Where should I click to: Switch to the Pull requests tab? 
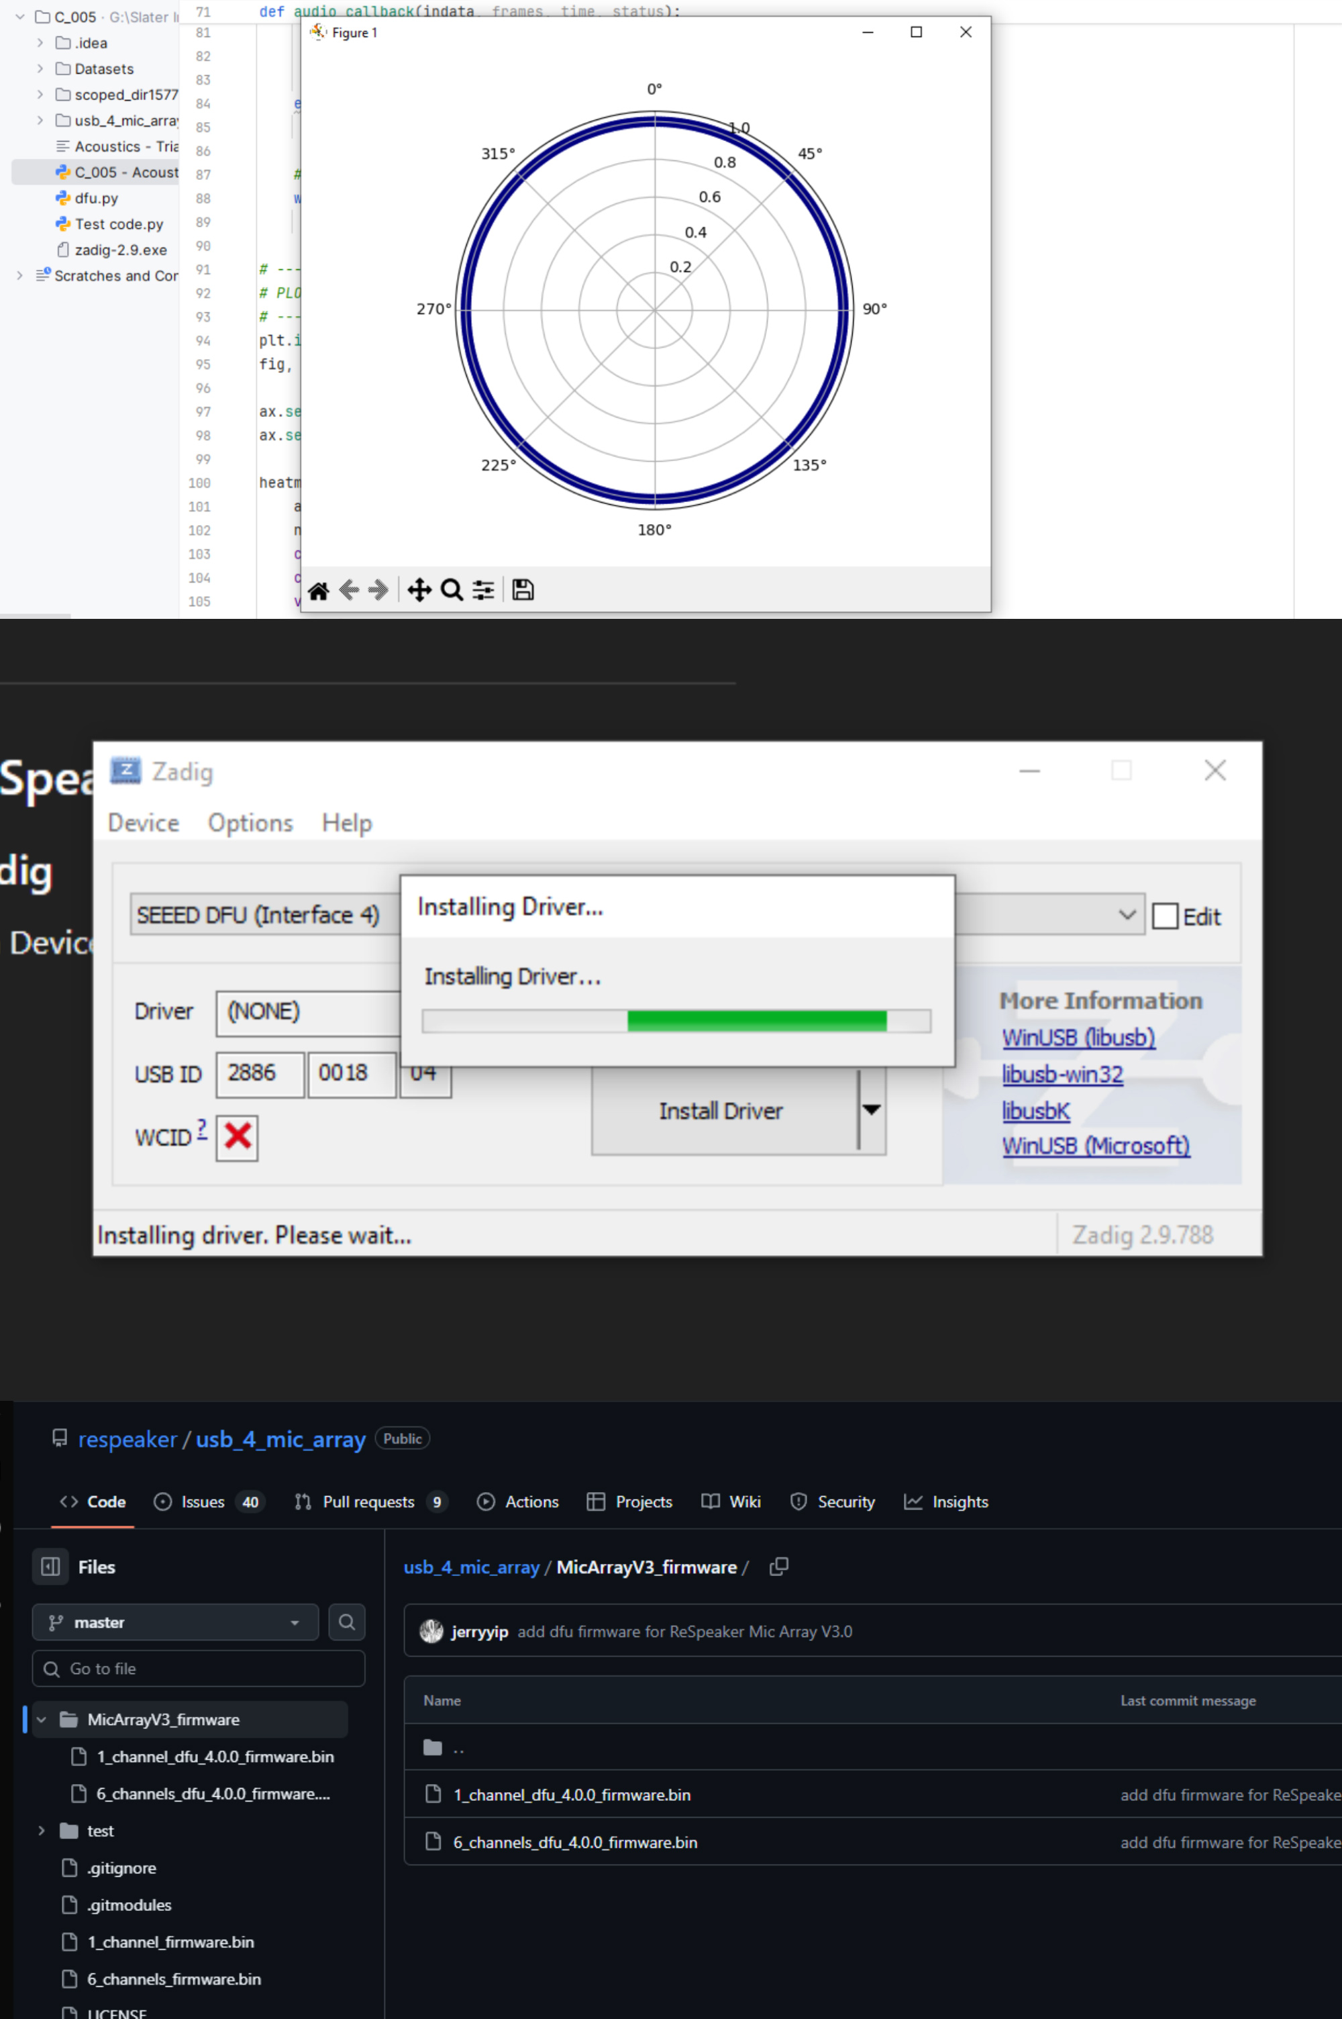pos(368,1501)
